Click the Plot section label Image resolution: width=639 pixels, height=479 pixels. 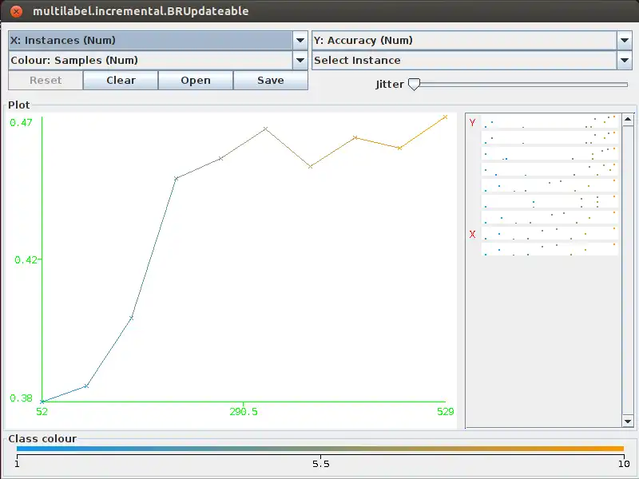point(18,105)
